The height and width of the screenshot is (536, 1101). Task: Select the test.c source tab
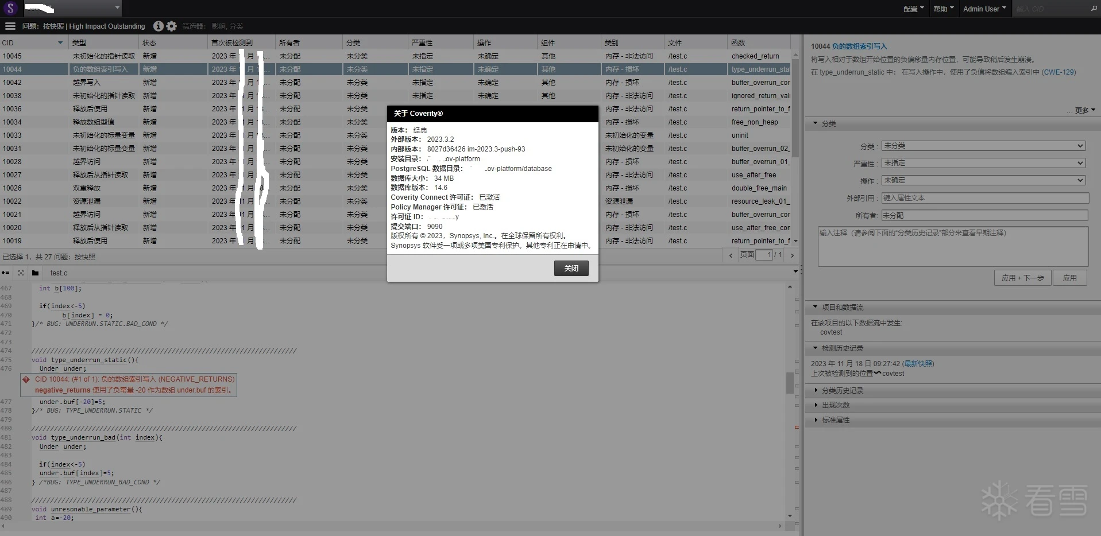click(x=59, y=273)
